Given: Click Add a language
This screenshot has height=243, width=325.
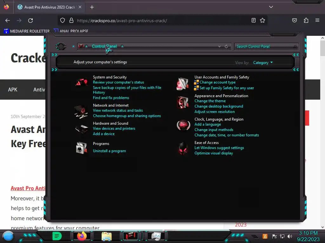Looking at the screenshot, I should pos(208,124).
